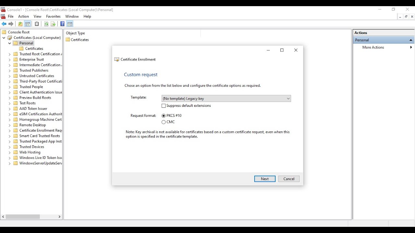Click the clipboard icon in the toolbar
The image size is (415, 233).
click(x=37, y=24)
